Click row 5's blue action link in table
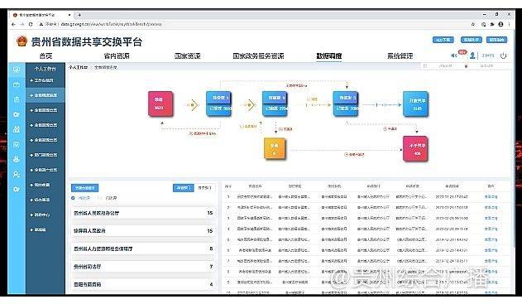The height and width of the screenshot is (304, 522). (491, 239)
